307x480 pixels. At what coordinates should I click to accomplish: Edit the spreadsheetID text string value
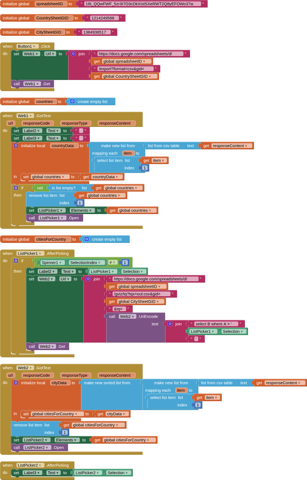pos(139,4)
